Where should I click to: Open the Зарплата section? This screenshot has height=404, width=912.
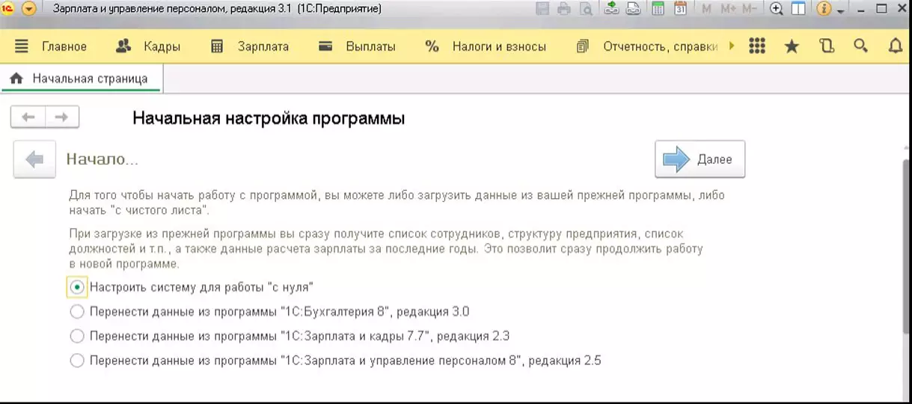263,46
